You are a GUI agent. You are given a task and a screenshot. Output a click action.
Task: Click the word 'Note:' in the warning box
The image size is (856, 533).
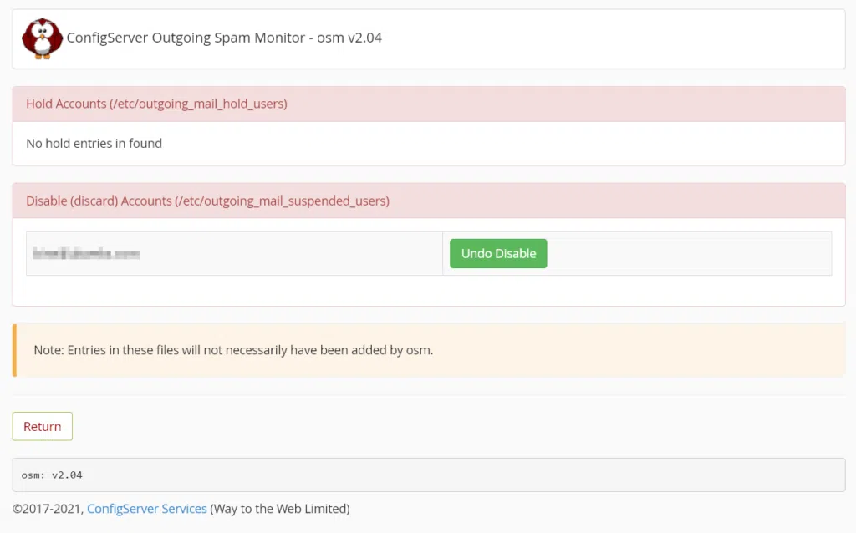point(48,350)
